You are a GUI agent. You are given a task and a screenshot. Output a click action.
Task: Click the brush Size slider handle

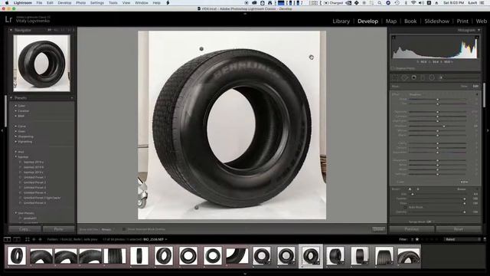tap(413, 194)
